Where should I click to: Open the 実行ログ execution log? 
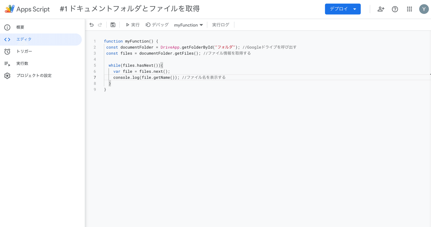tap(221, 25)
